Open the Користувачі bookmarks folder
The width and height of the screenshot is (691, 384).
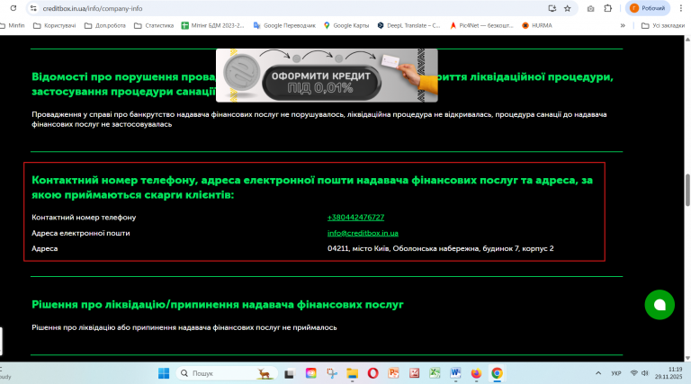[55, 25]
